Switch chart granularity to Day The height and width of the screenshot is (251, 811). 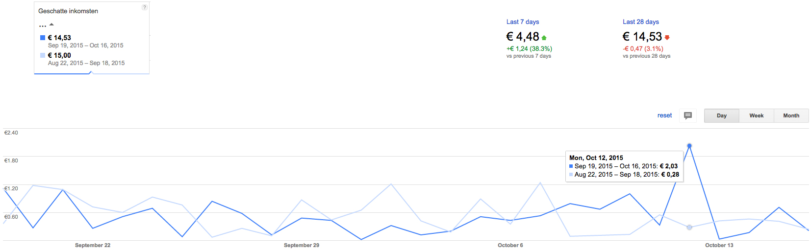pos(722,115)
